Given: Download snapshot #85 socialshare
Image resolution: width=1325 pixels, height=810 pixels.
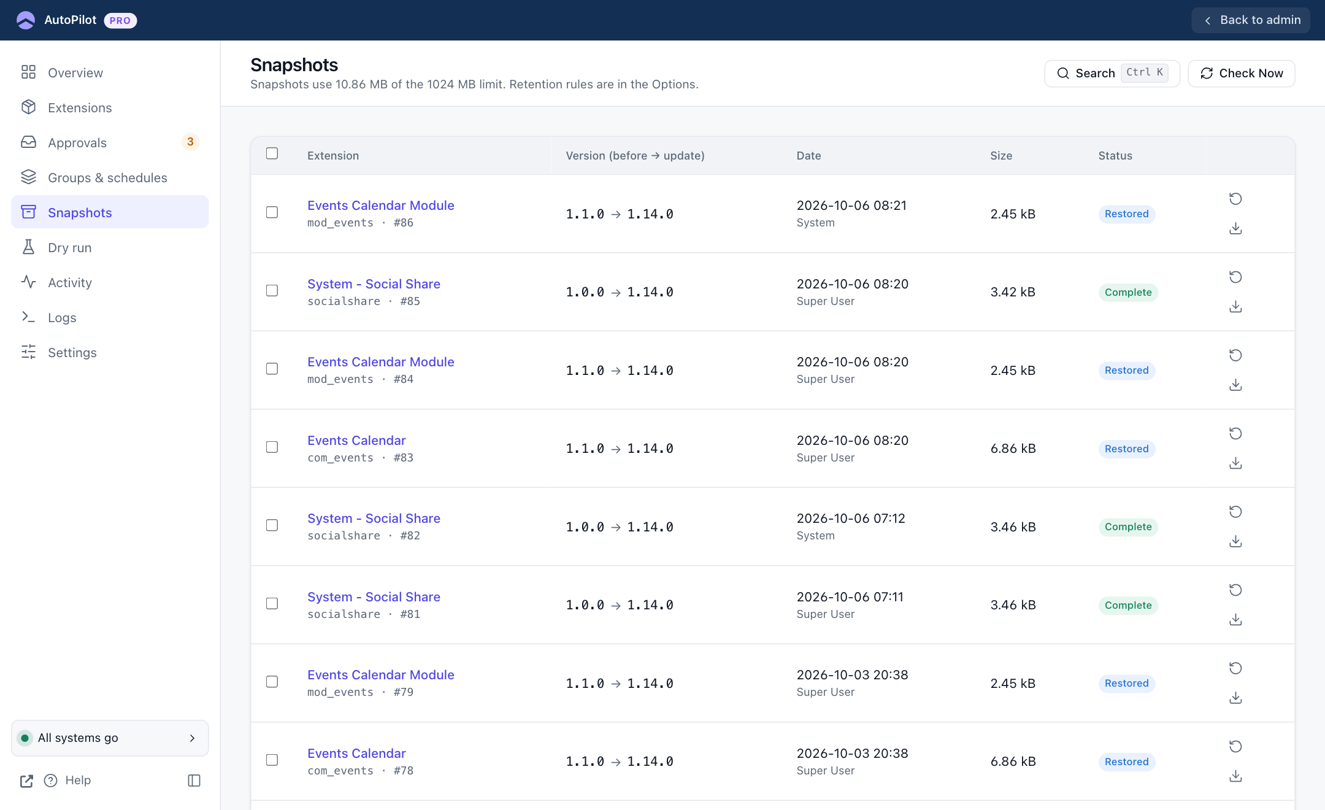Looking at the screenshot, I should [x=1235, y=307].
